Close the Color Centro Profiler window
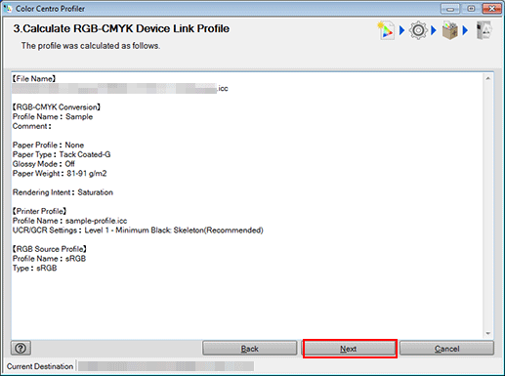Image resolution: width=505 pixels, height=376 pixels. [491, 9]
